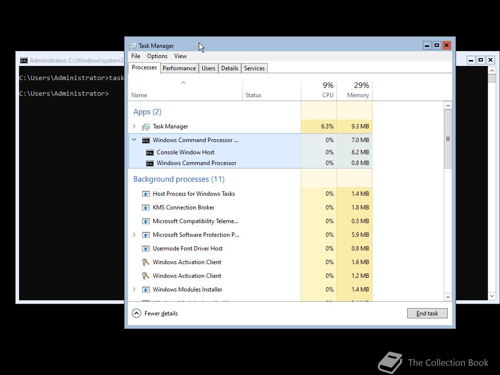This screenshot has width=500, height=375.
Task: Click the 6.3% CPU value
Action: coord(327,126)
